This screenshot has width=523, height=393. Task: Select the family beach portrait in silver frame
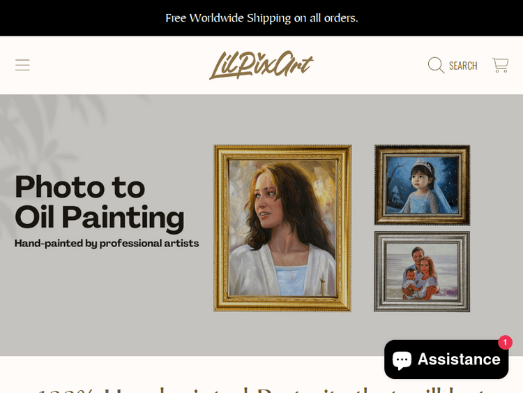tap(422, 272)
